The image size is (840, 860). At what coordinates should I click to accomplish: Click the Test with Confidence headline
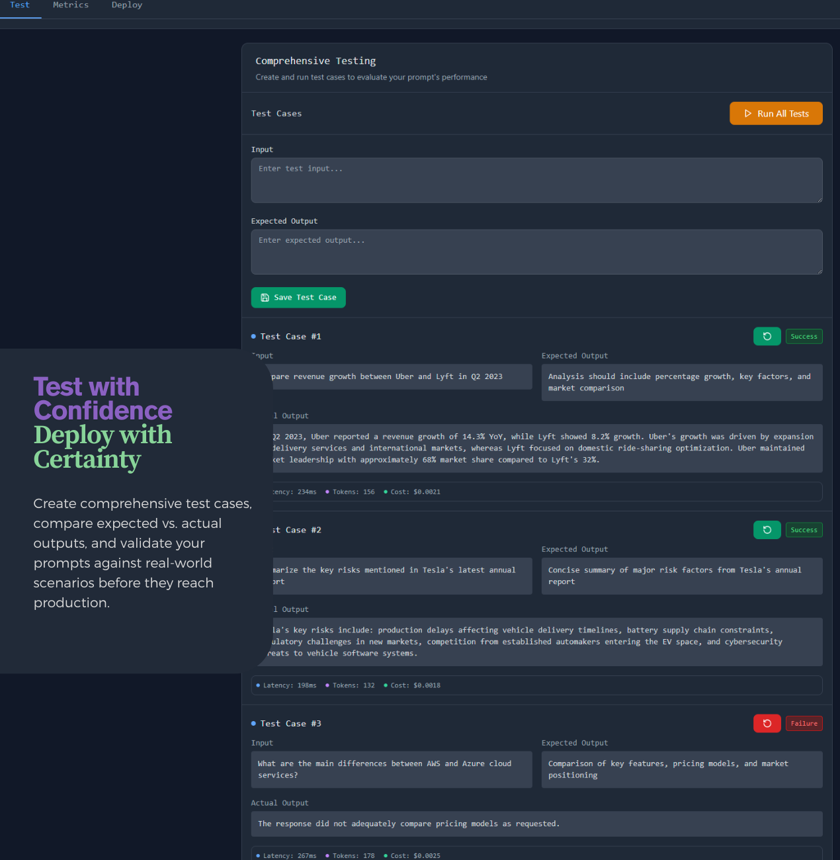(103, 399)
